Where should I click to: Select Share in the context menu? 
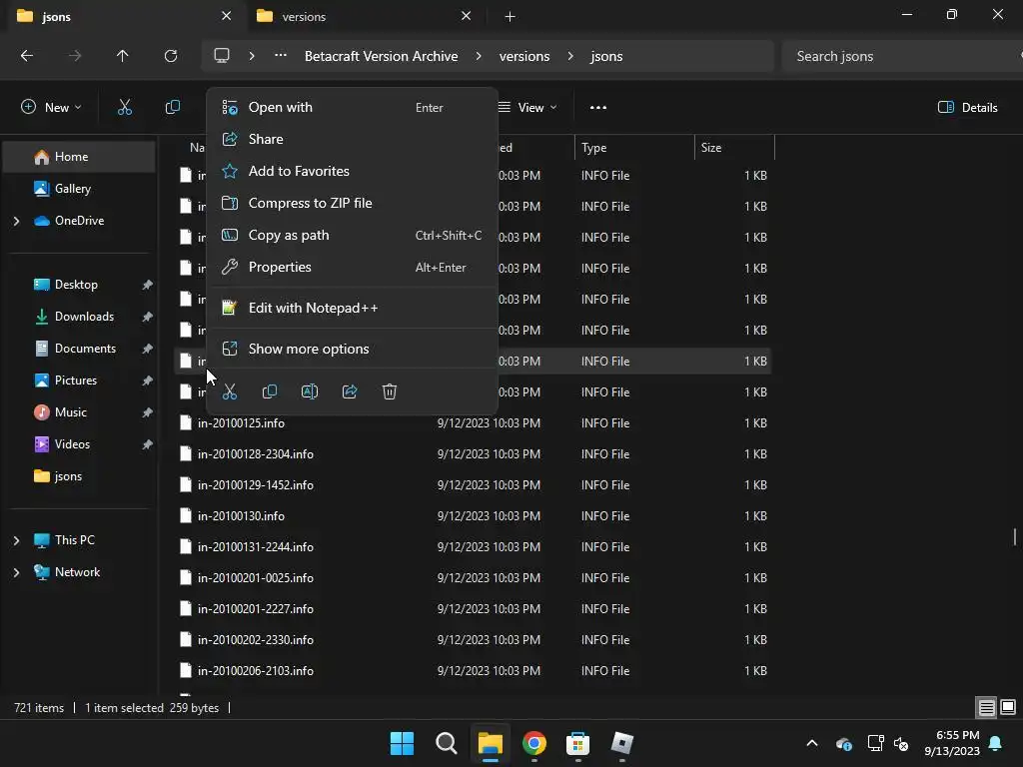(x=353, y=139)
